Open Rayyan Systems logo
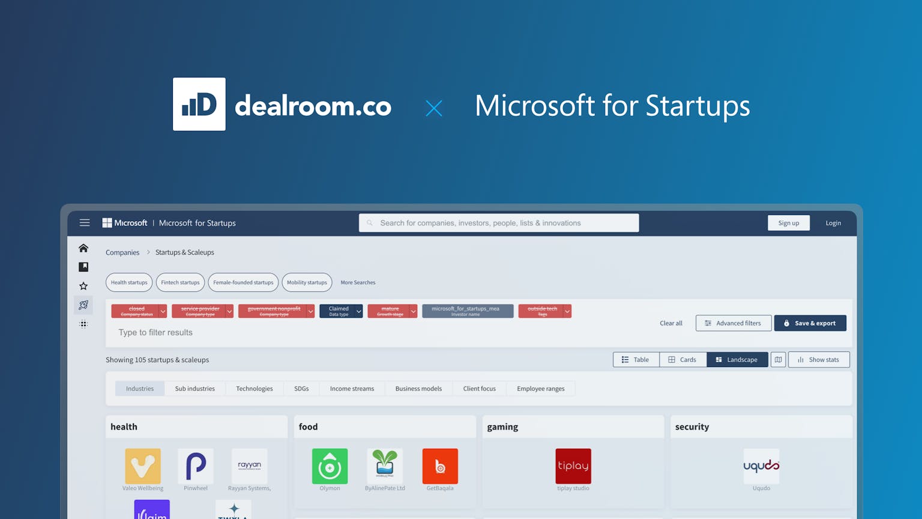922x519 pixels. click(249, 466)
